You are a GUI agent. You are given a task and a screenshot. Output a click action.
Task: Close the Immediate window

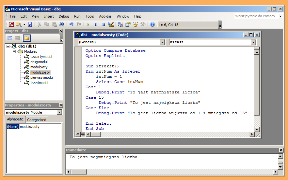(x=281, y=150)
